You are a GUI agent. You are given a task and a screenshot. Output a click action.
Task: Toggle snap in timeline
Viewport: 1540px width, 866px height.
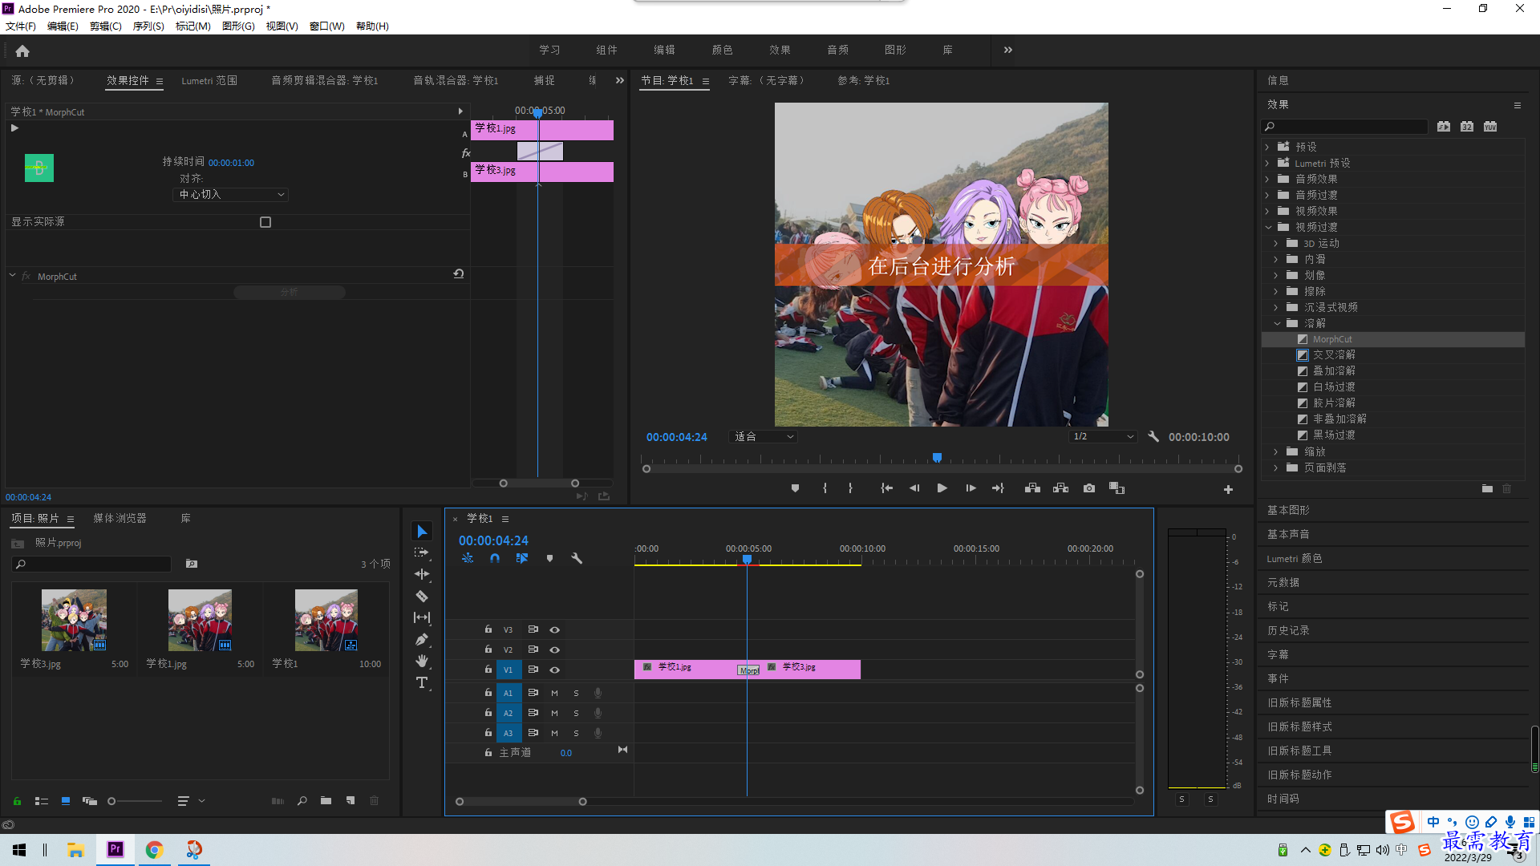[495, 558]
